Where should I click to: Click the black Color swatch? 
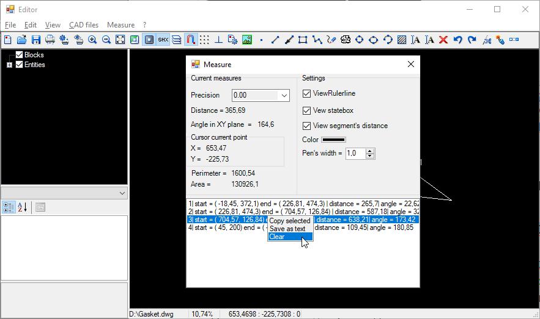coord(333,140)
